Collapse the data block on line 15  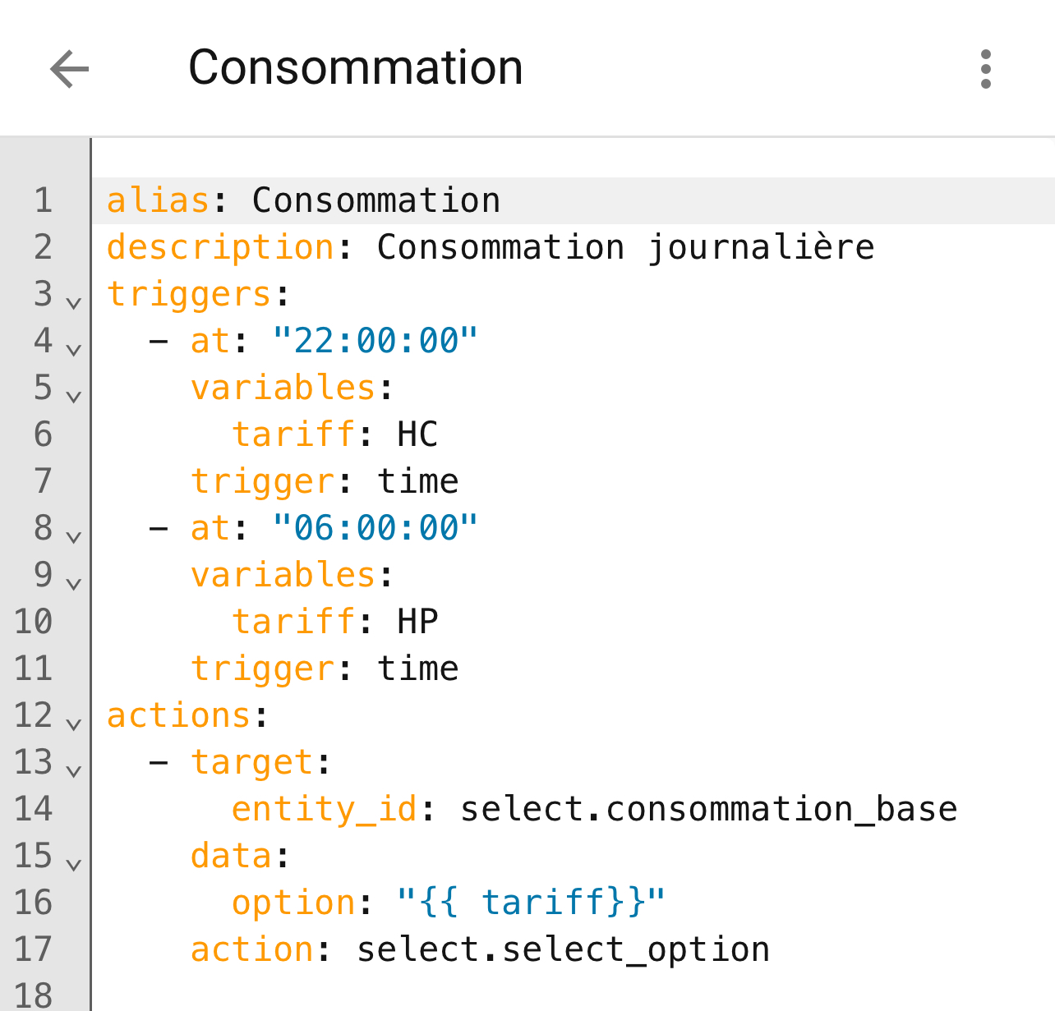click(74, 865)
